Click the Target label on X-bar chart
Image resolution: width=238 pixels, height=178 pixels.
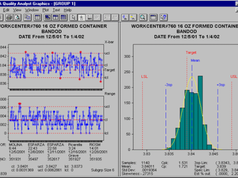point(109,70)
